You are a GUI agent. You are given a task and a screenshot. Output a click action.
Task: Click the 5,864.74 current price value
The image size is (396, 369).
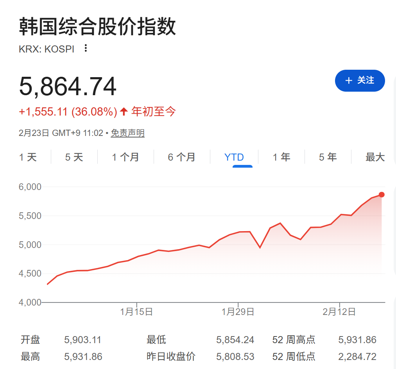(x=68, y=86)
